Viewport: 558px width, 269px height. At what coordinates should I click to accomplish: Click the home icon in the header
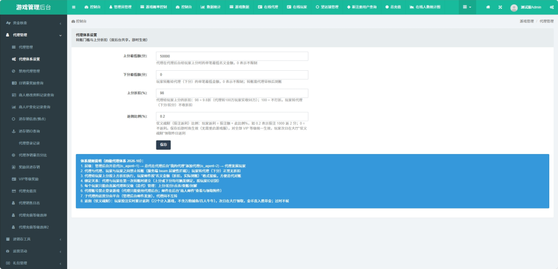tap(488, 7)
